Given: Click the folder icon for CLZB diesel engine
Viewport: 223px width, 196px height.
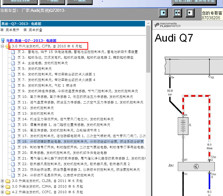Looking at the screenshot, I should coord(8,181).
